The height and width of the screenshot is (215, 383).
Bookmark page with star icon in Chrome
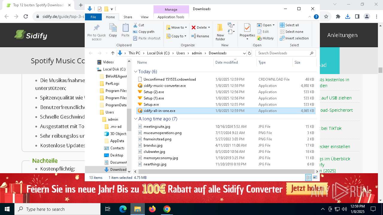[x=326, y=17]
